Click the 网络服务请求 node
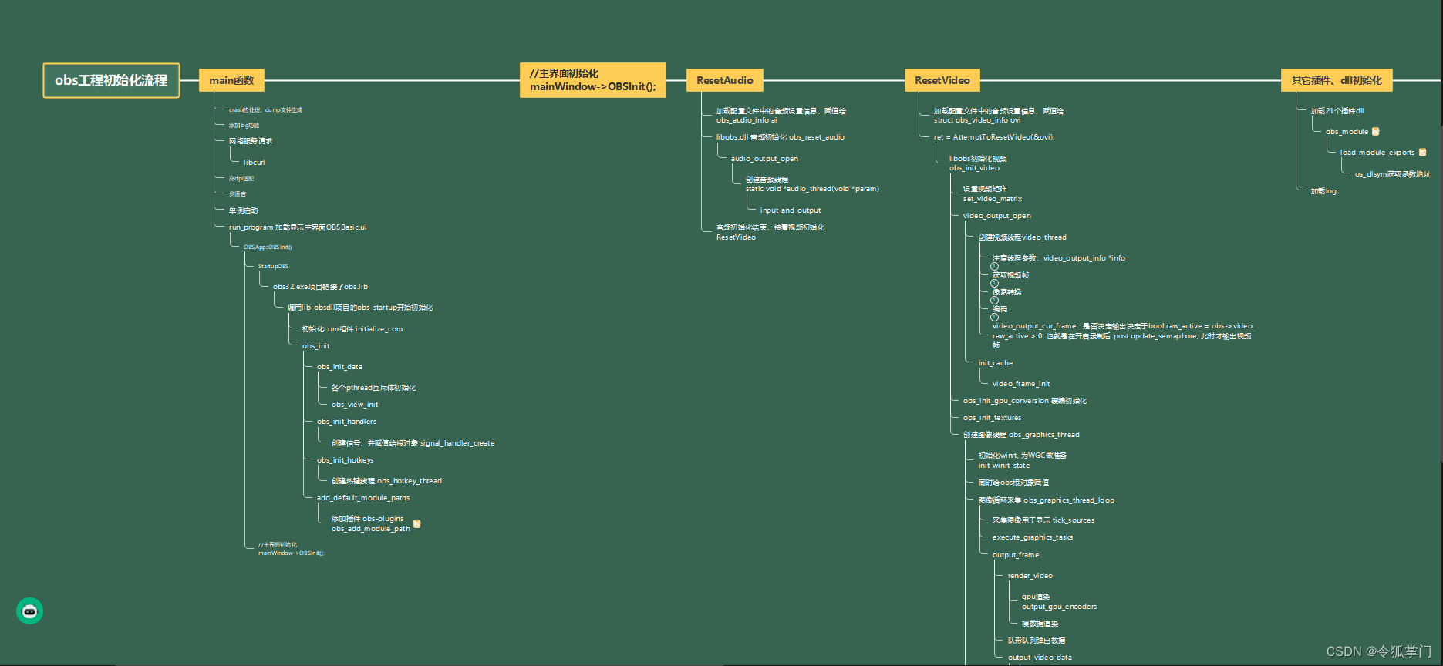The height and width of the screenshot is (666, 1443). pos(251,141)
